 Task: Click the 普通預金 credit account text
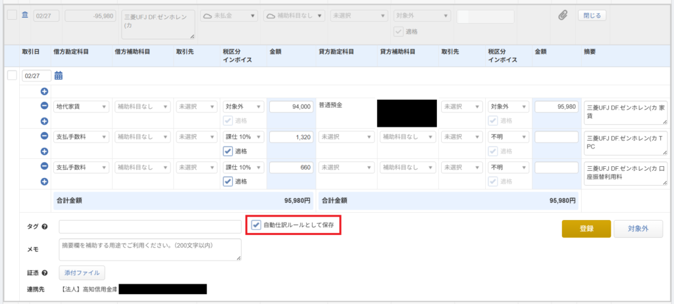(330, 105)
